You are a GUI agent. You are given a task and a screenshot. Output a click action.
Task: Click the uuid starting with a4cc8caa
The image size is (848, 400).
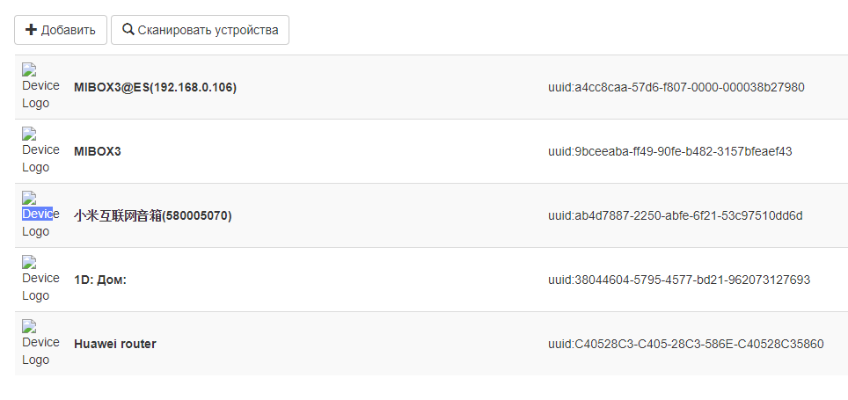[x=676, y=87]
